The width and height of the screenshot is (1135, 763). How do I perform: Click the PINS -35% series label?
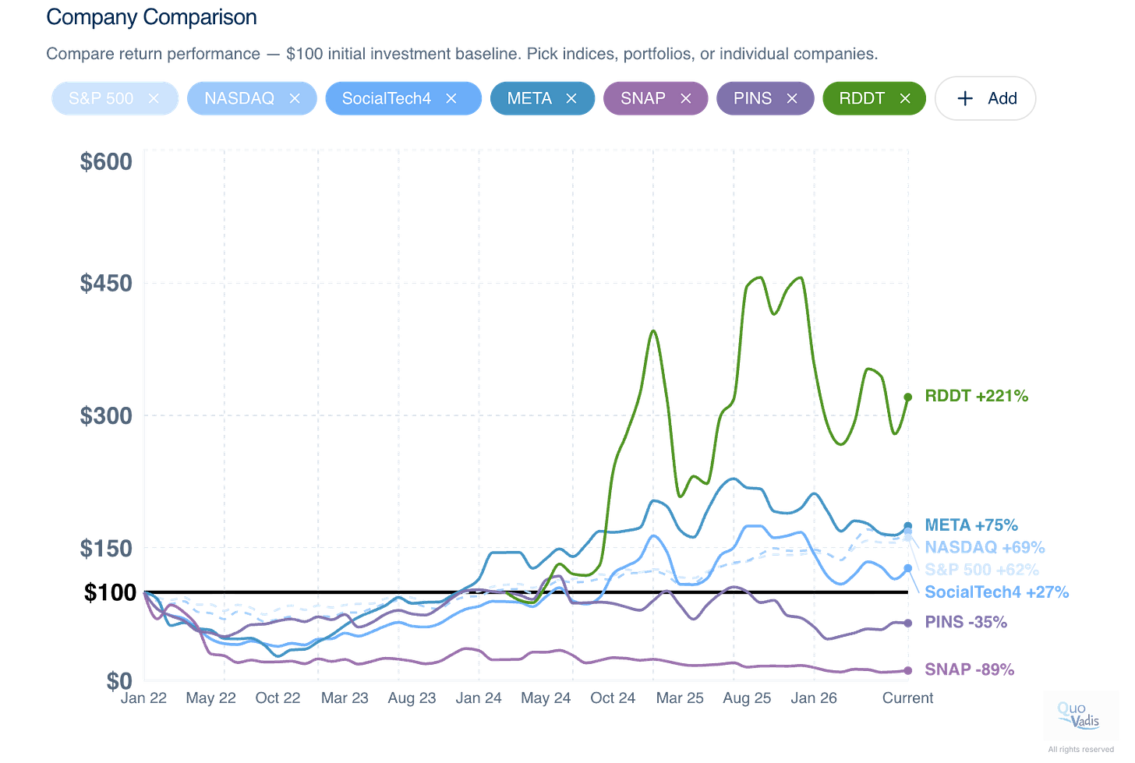pyautogui.click(x=966, y=622)
